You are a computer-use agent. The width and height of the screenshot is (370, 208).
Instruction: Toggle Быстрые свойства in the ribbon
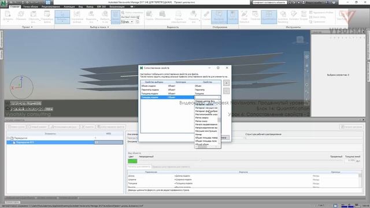point(219,17)
